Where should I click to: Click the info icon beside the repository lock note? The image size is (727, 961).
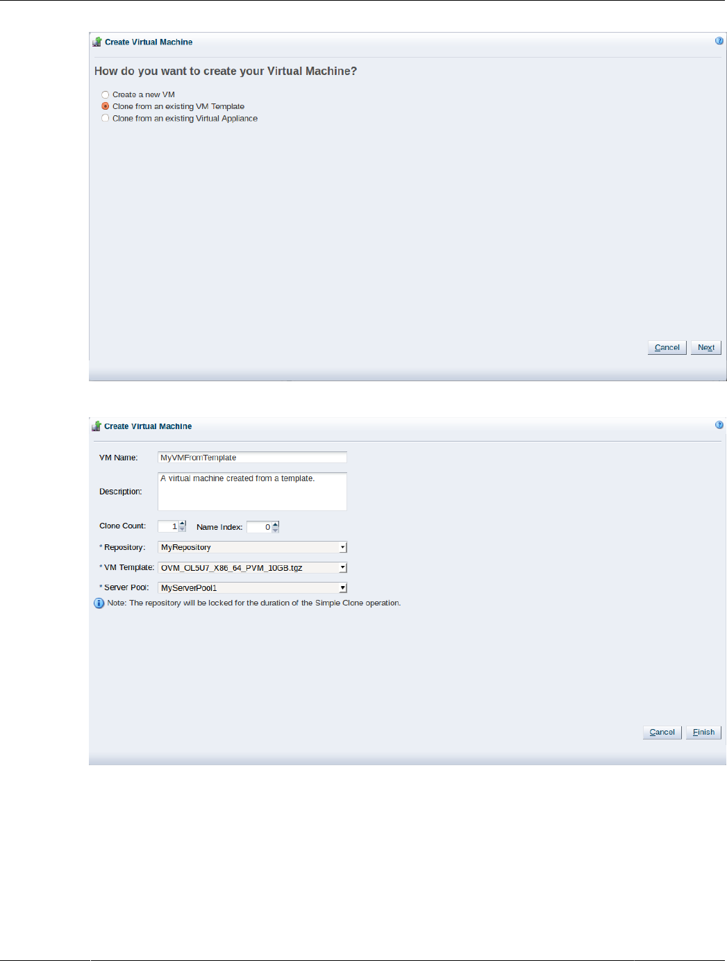pos(99,603)
